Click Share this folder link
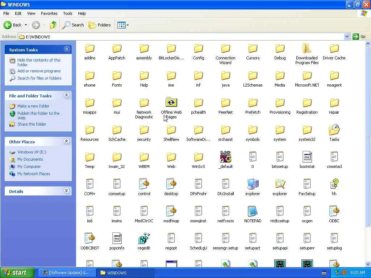Image resolution: width=371 pixels, height=278 pixels. (x=32, y=124)
